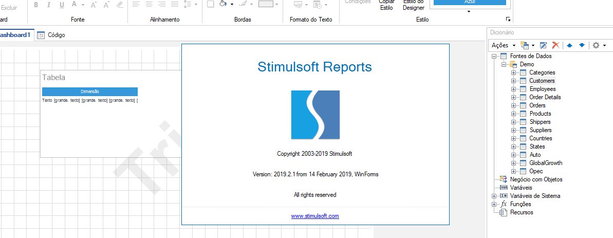The width and height of the screenshot is (613, 238).
Task: Click the font color A icon
Action: 74,4
